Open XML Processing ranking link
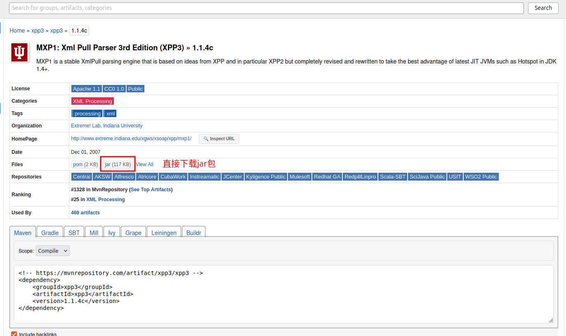This screenshot has height=336, width=566. (106, 200)
